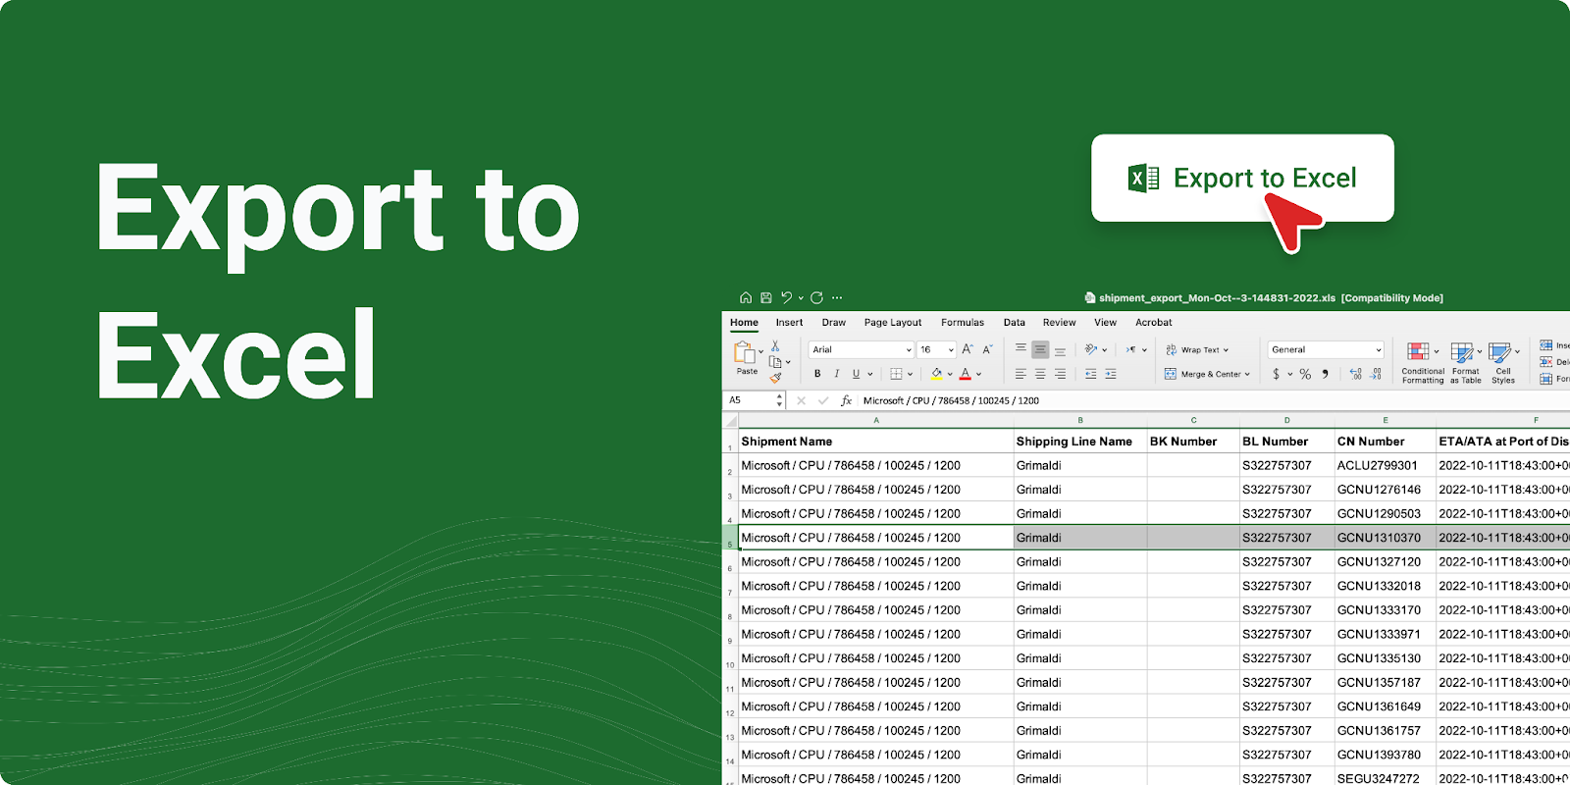Click the text Orientation icon
Screen dimensions: 1570x785
[1091, 349]
